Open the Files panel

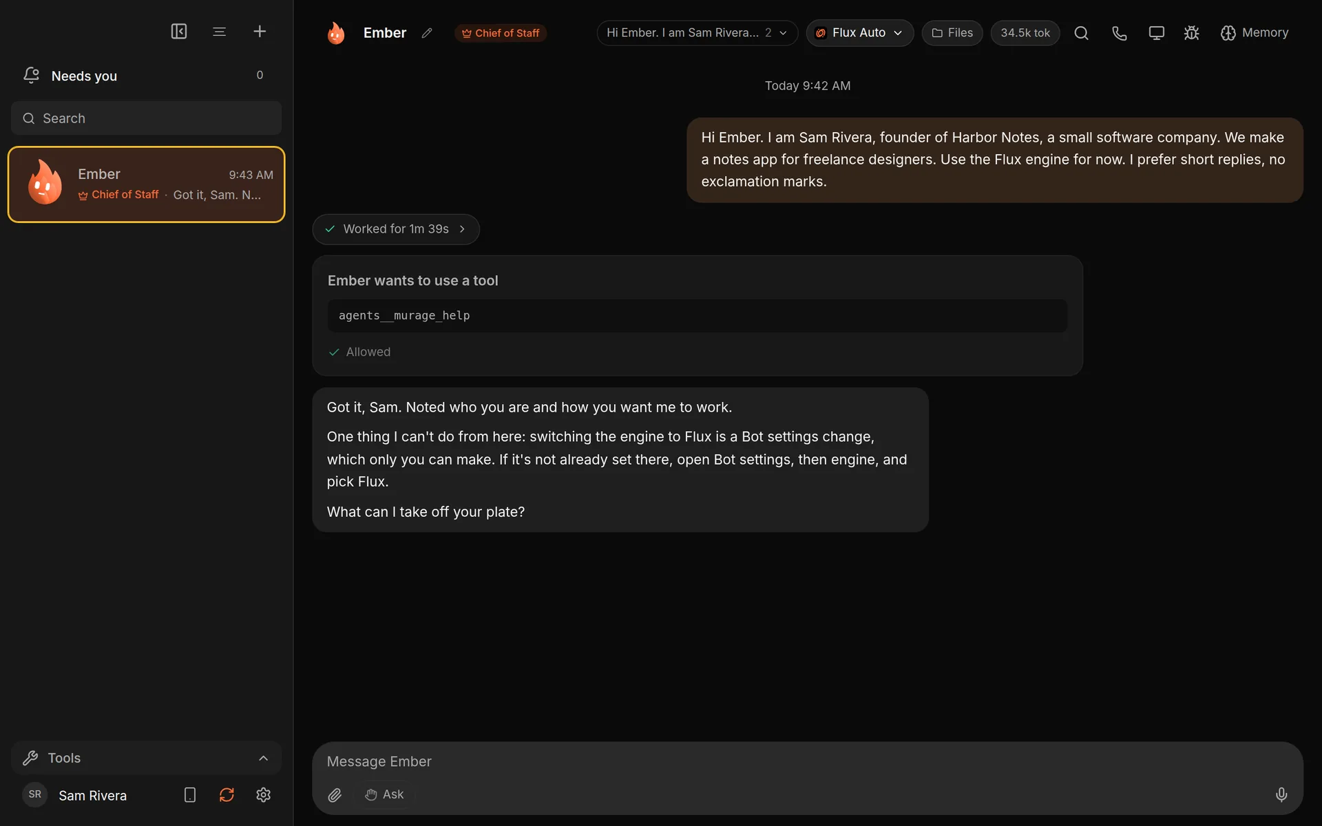pos(952,33)
